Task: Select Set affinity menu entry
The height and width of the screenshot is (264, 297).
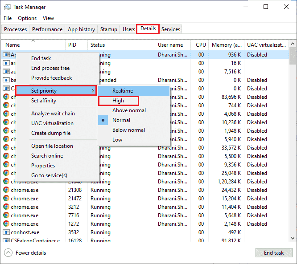Action: (x=44, y=101)
